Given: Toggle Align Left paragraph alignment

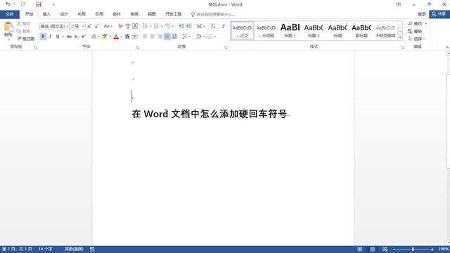Looking at the screenshot, I should tap(145, 37).
